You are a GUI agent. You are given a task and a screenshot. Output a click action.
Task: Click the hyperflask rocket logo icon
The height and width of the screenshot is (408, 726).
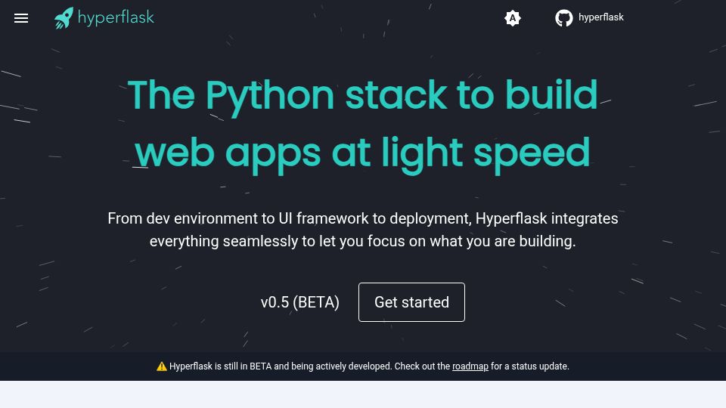(x=64, y=18)
